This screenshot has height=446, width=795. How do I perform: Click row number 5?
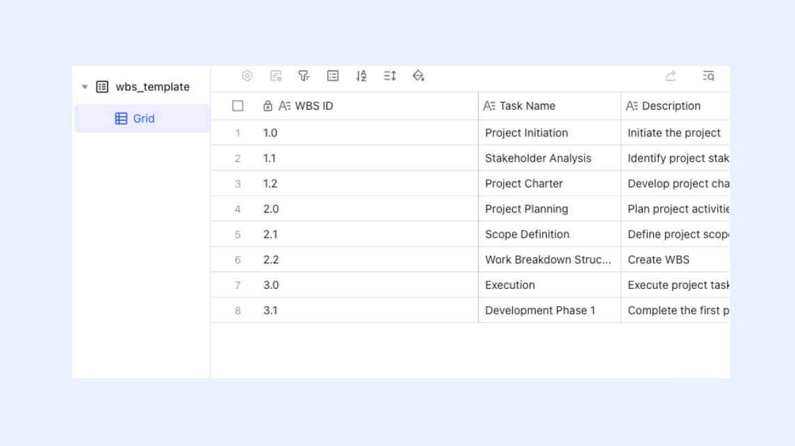coord(238,235)
